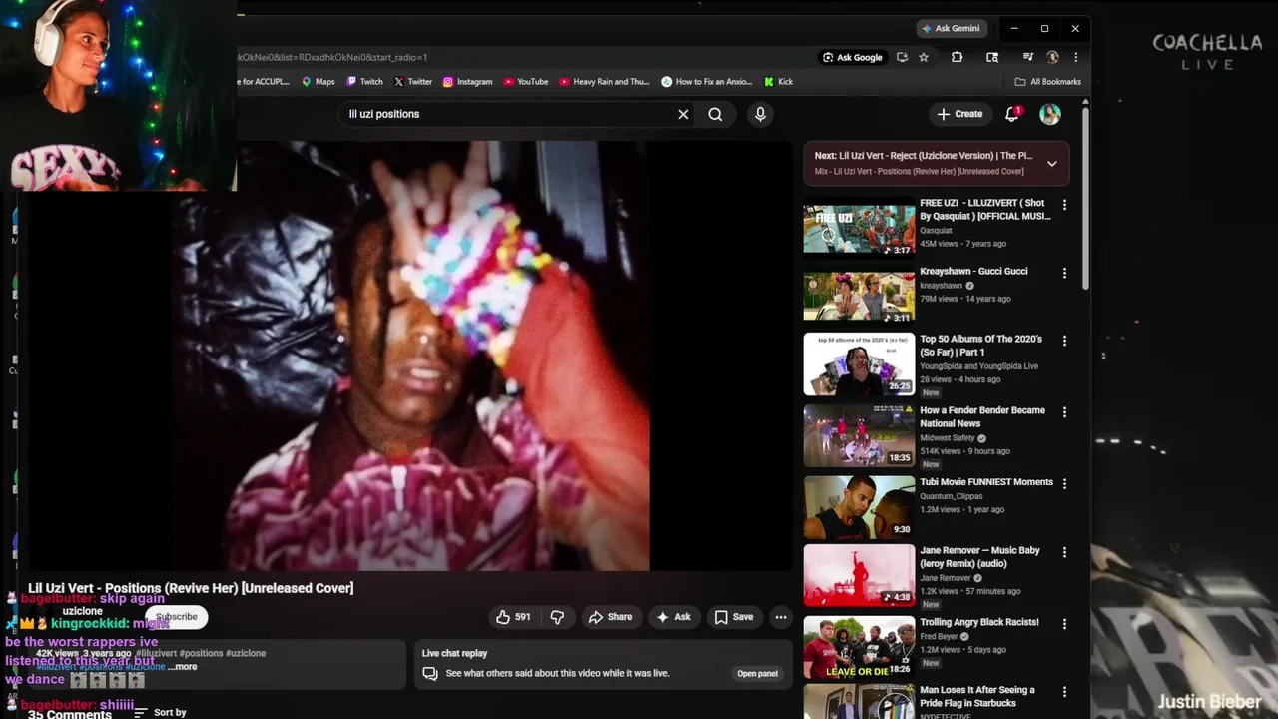
Task: Click the install app icon in address bar
Action: (902, 57)
